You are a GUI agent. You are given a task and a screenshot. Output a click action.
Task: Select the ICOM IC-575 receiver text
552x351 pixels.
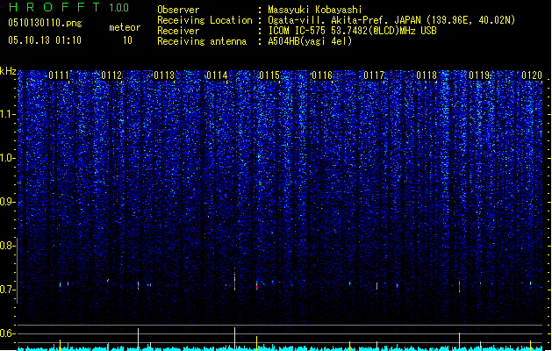pyautogui.click(x=352, y=31)
